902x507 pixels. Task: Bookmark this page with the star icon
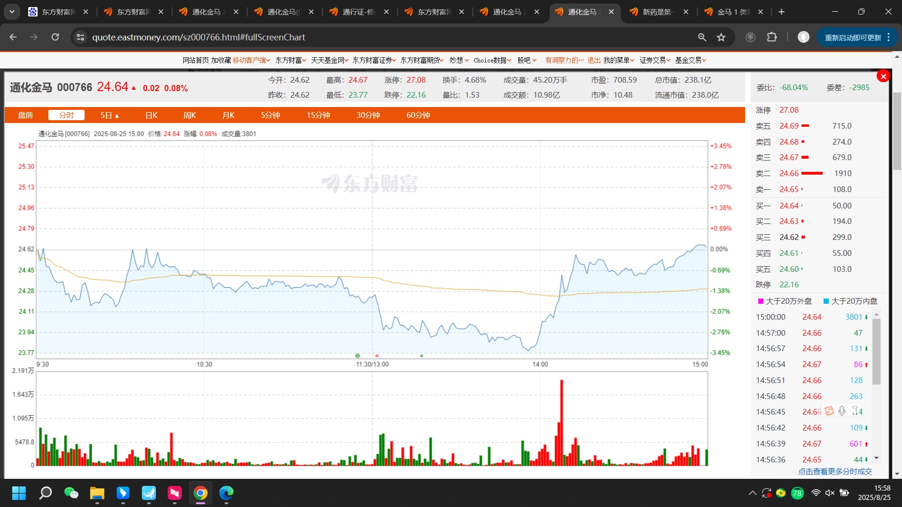(721, 37)
